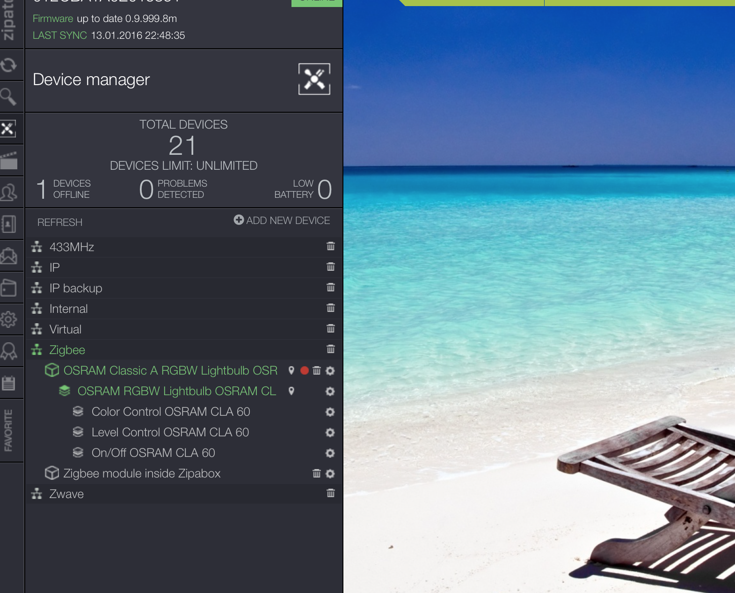Expand the Zwave network node
Screen dimensions: 735x593
(x=66, y=494)
